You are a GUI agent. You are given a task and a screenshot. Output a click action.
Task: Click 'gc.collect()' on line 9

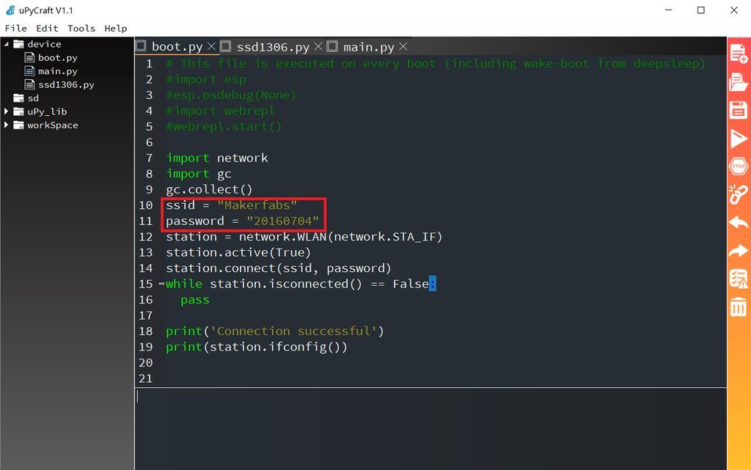pos(209,189)
